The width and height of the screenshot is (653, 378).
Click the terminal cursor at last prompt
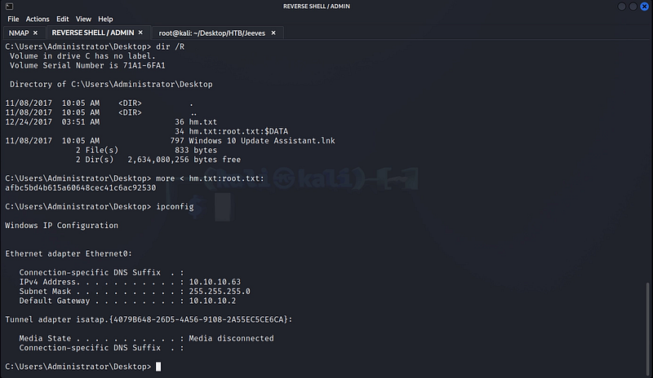[158, 367]
